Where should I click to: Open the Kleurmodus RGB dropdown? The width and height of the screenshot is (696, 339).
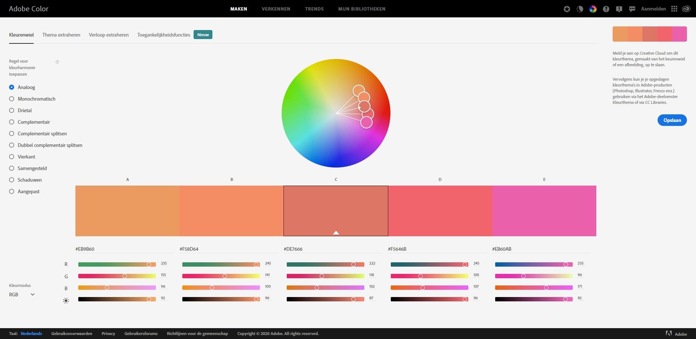tap(22, 294)
